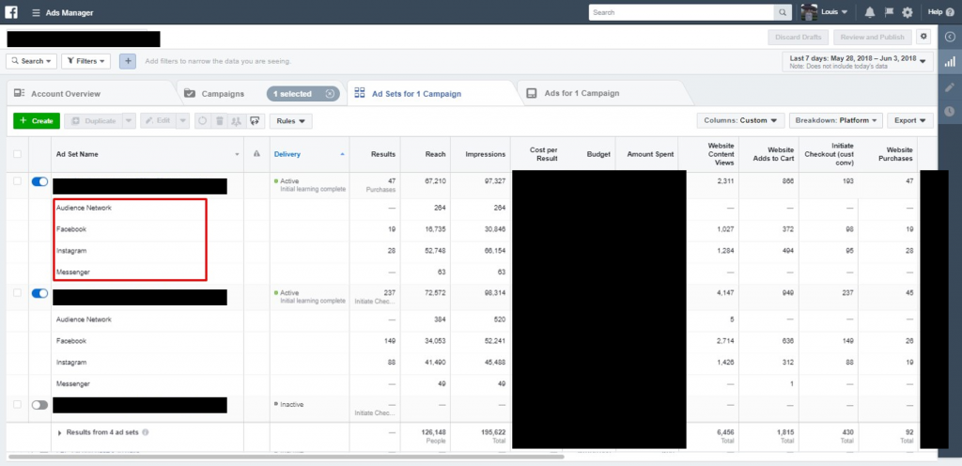Click the Facebook logo icon
Viewport: 962px width, 466px height.
click(x=11, y=11)
